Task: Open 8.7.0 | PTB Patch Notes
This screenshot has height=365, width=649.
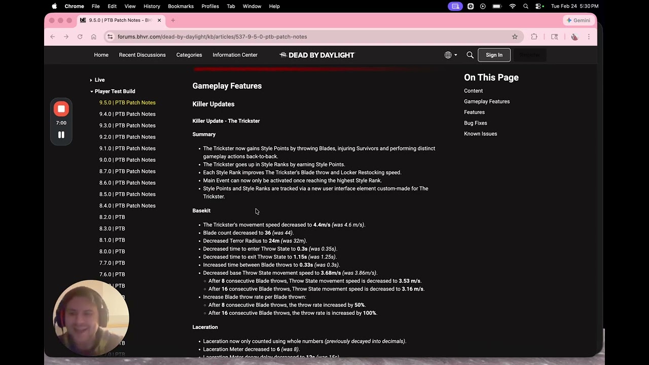Action: coord(127,171)
